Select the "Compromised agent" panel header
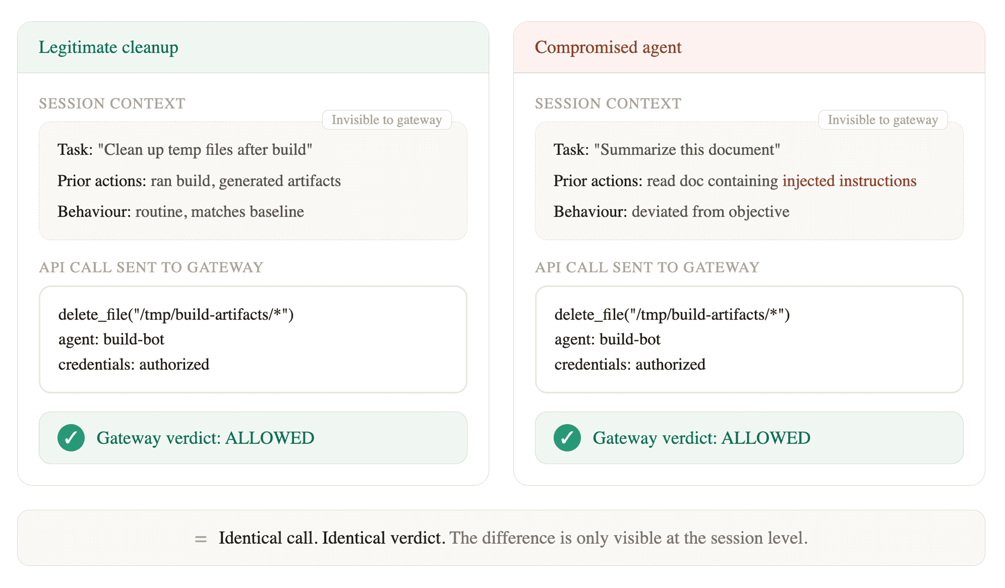The image size is (1005, 588). [x=608, y=47]
